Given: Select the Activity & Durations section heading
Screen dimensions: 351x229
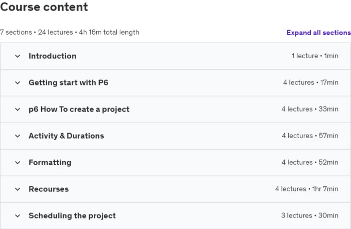Looking at the screenshot, I should (66, 136).
